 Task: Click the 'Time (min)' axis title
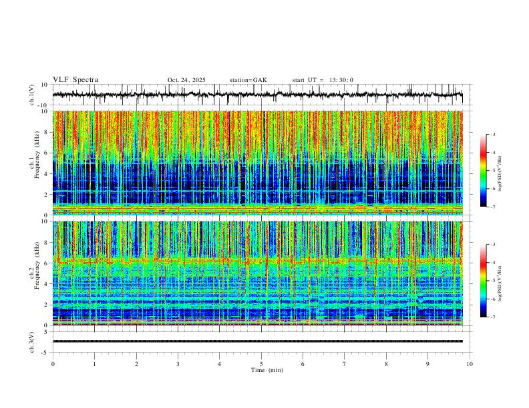coord(267,370)
